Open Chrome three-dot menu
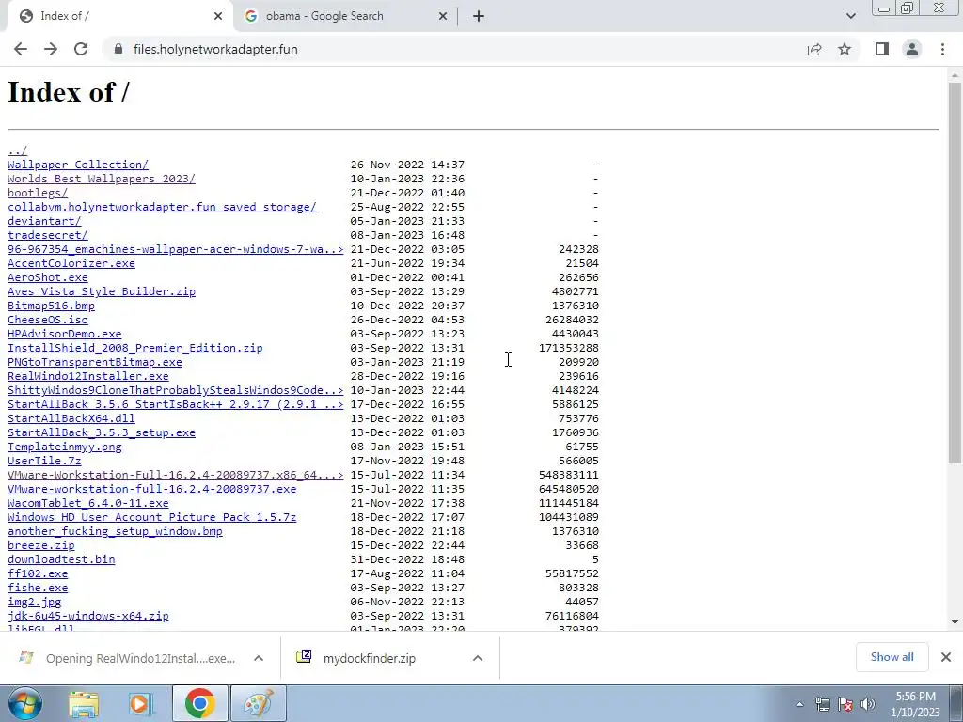Image resolution: width=963 pixels, height=722 pixels. coord(942,49)
